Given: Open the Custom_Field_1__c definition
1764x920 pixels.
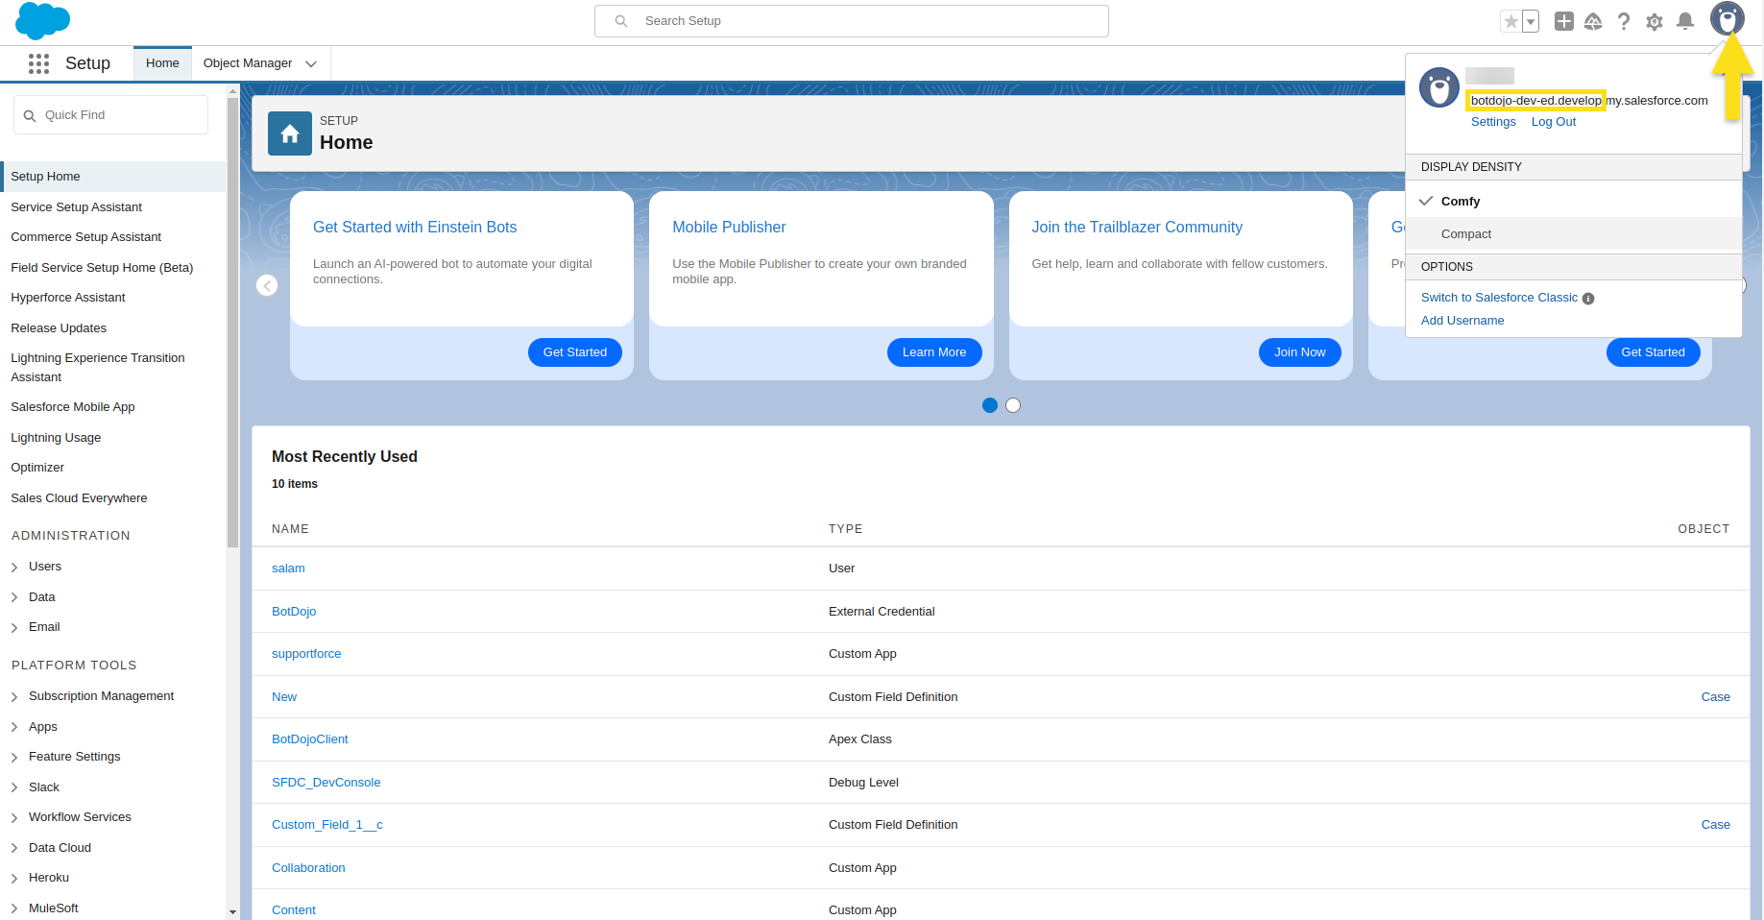Looking at the screenshot, I should tap(327, 825).
